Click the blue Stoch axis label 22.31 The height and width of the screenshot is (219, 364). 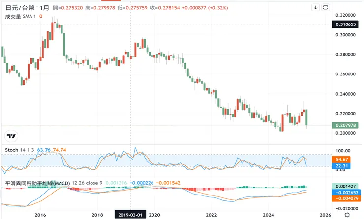[x=341, y=166]
